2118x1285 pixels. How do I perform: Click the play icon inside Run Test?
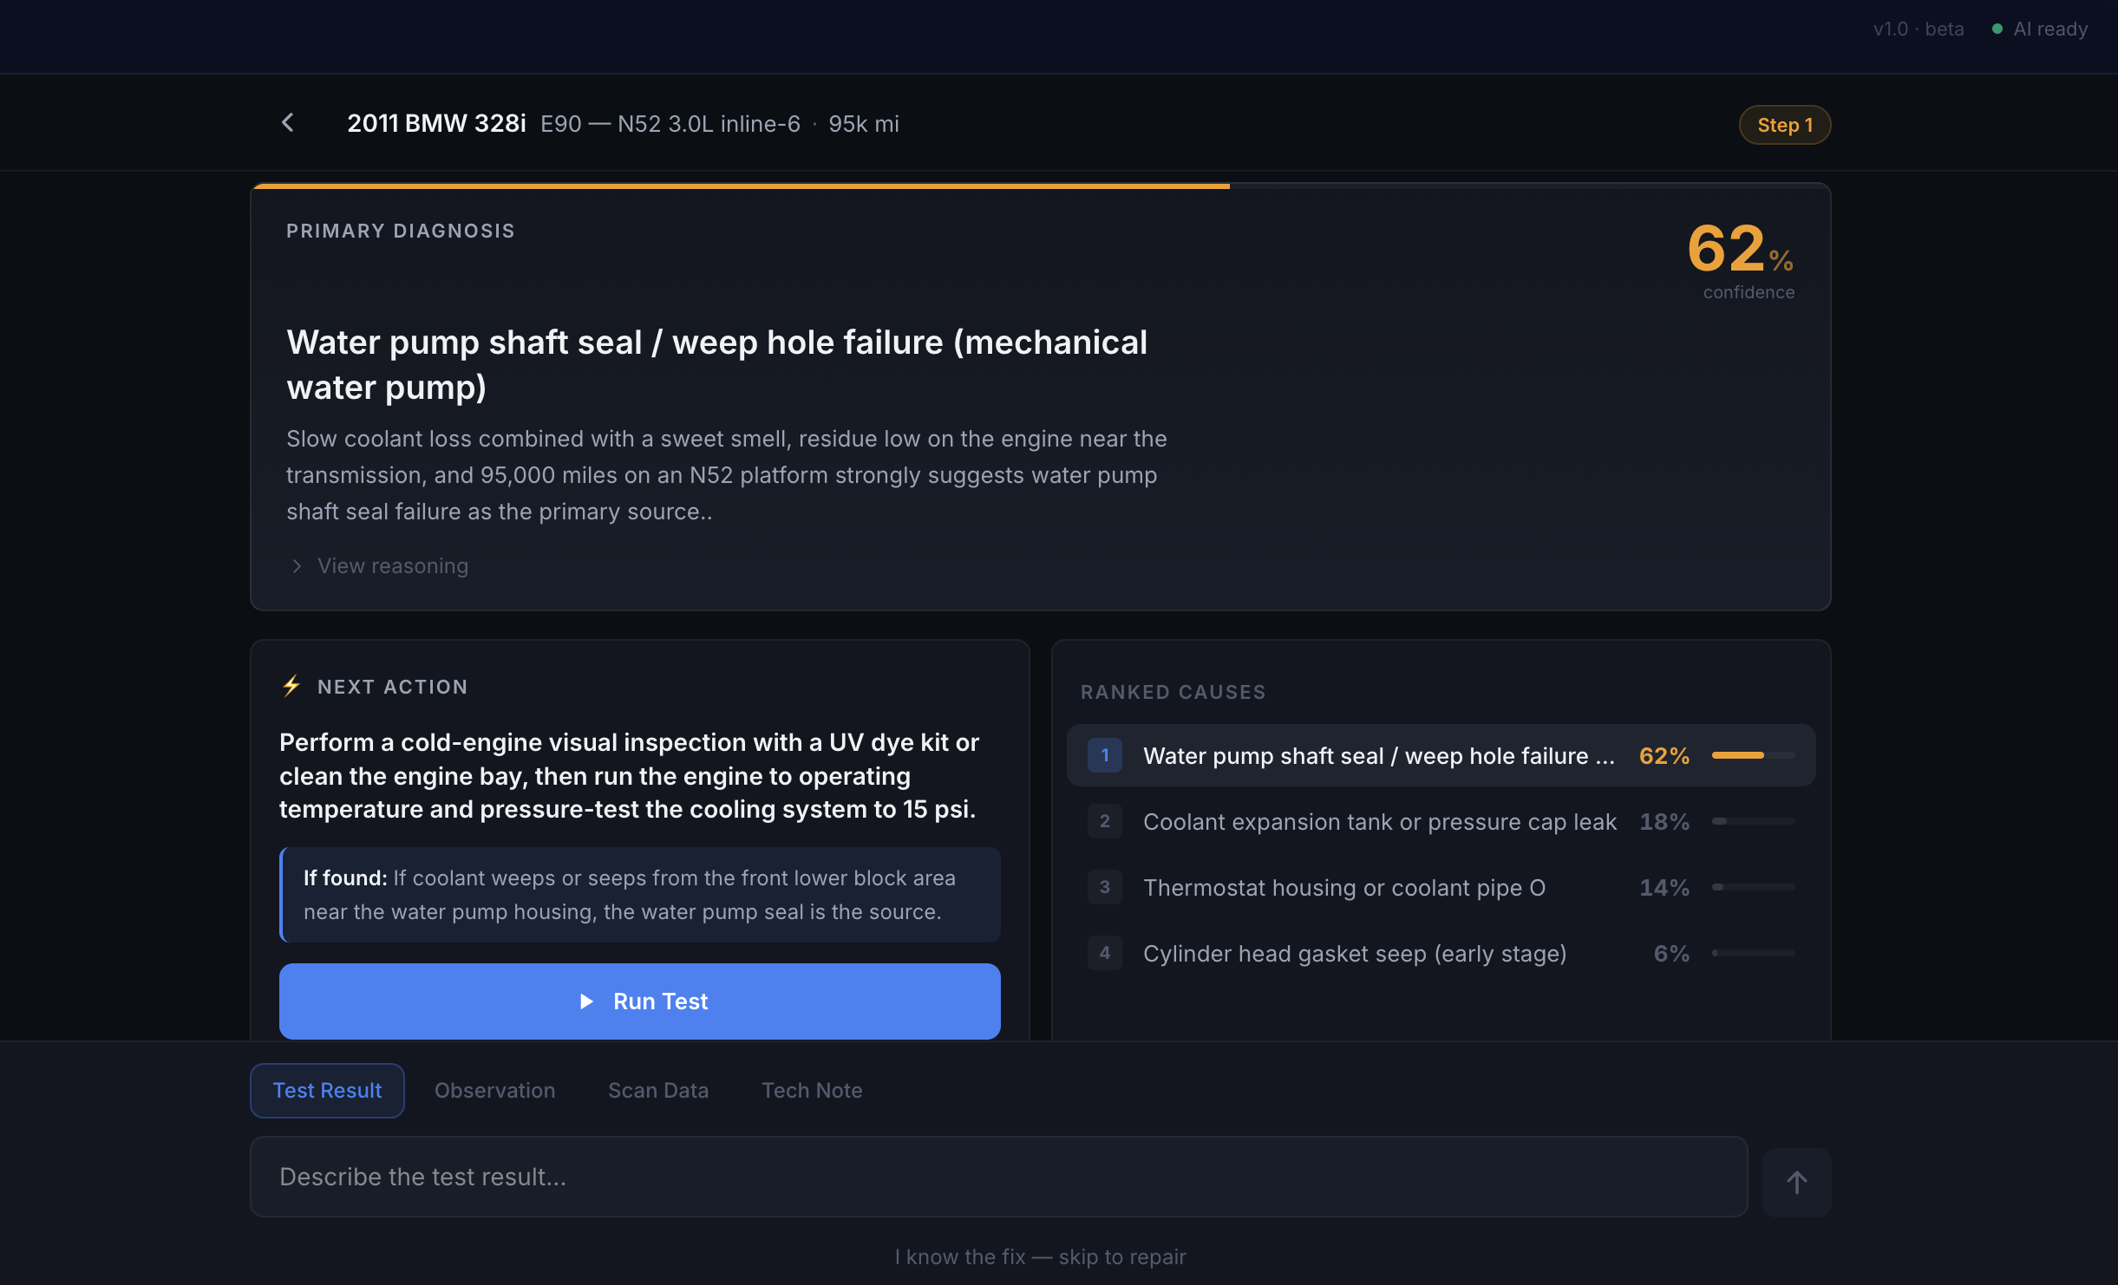(586, 1001)
